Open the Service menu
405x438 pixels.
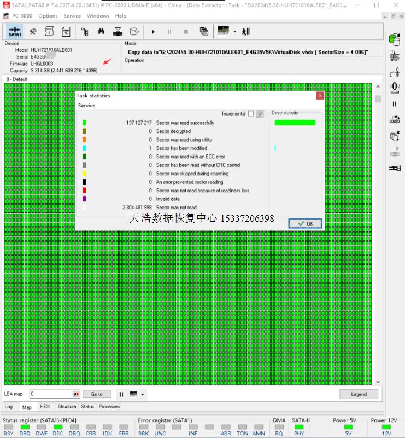[72, 16]
